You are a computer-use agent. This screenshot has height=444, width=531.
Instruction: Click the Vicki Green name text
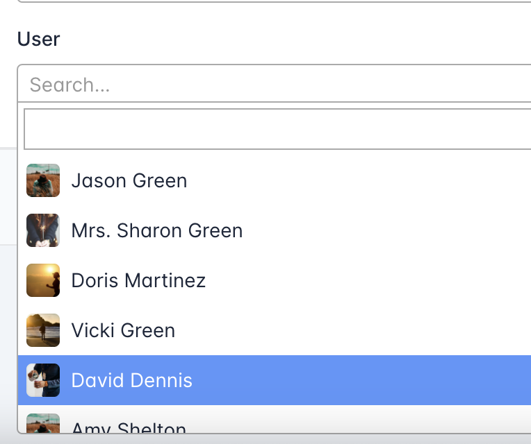[x=123, y=330]
